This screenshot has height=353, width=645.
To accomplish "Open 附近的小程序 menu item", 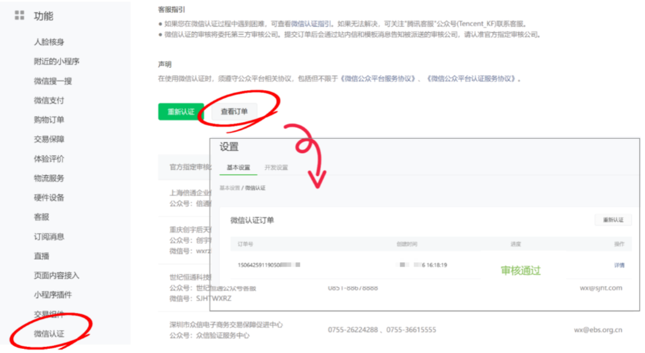I will point(56,61).
